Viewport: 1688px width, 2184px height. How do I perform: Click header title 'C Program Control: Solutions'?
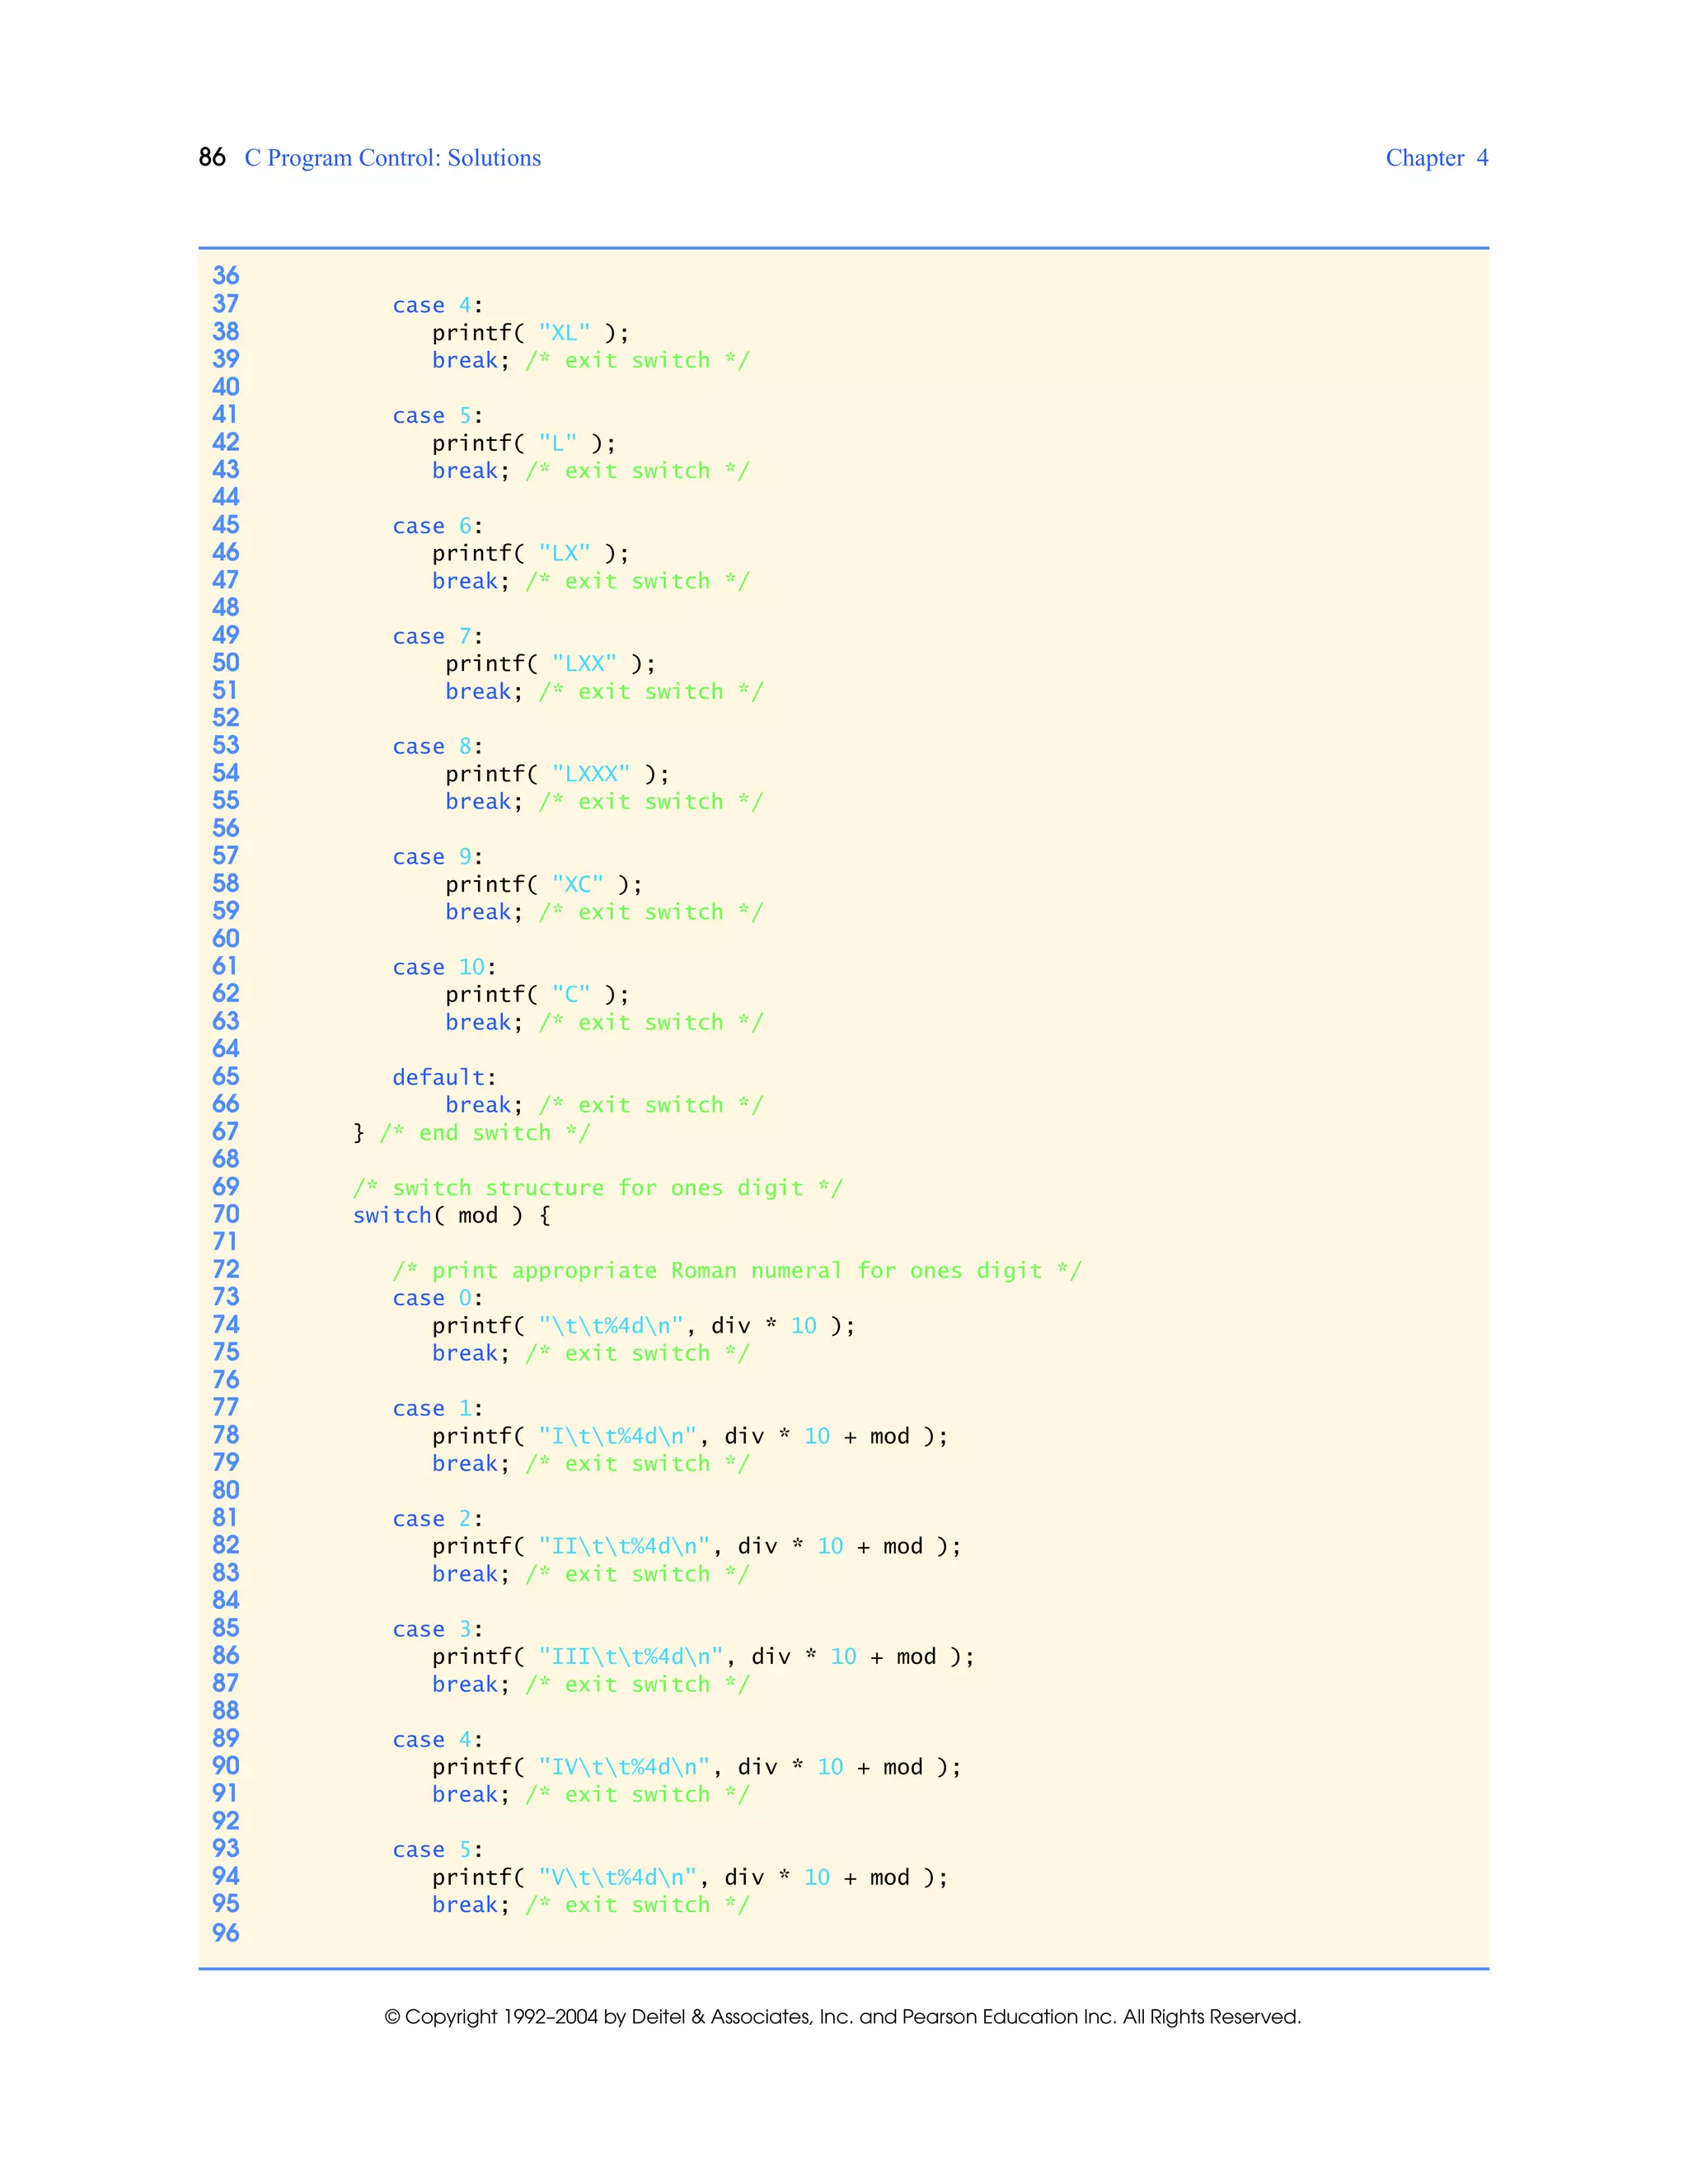click(392, 158)
